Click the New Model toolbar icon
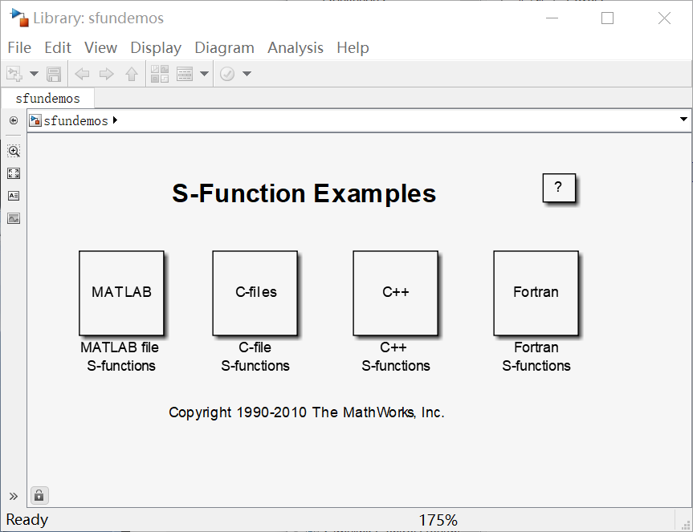 click(x=14, y=74)
